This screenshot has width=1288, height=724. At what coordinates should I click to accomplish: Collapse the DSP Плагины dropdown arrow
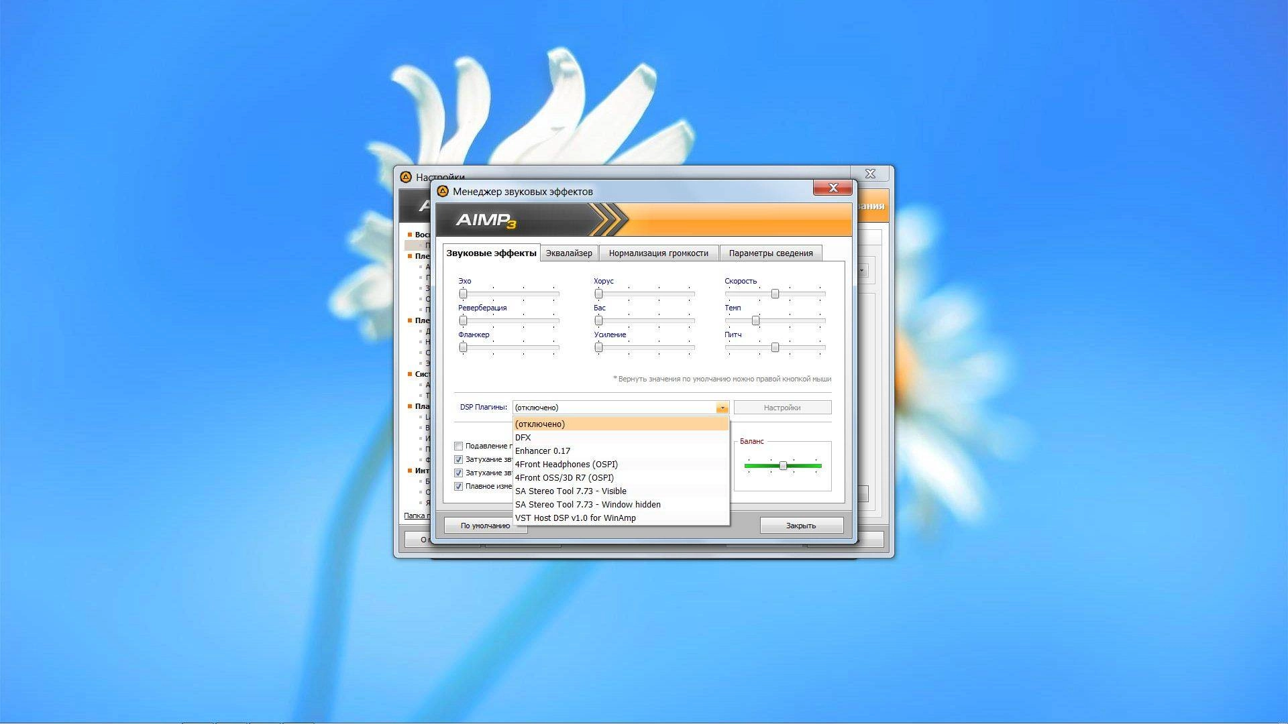point(722,408)
